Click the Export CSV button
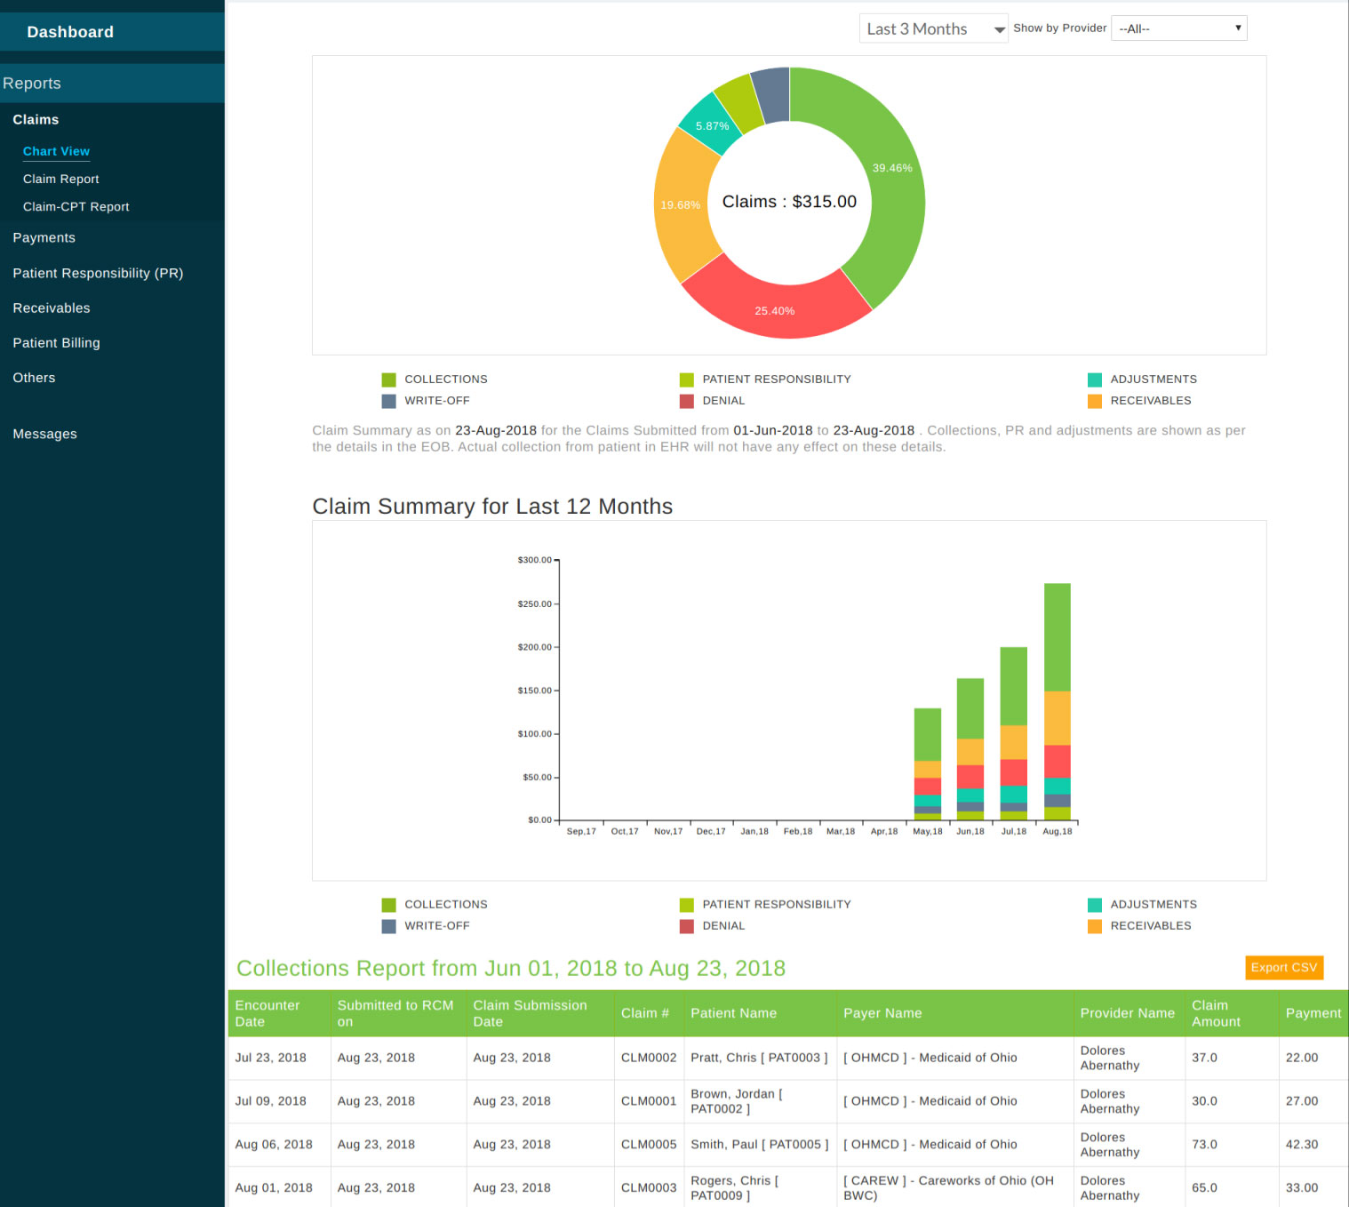This screenshot has width=1349, height=1207. pos(1283,967)
